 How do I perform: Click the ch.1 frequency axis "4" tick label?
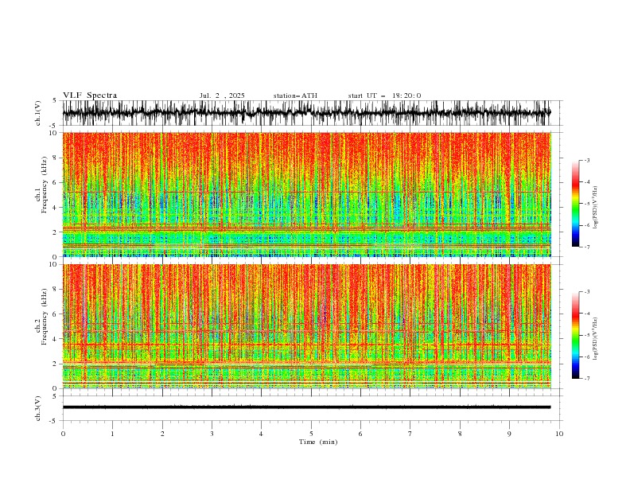[x=56, y=208]
